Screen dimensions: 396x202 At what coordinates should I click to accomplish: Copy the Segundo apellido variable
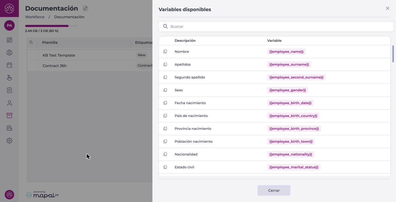(x=165, y=77)
